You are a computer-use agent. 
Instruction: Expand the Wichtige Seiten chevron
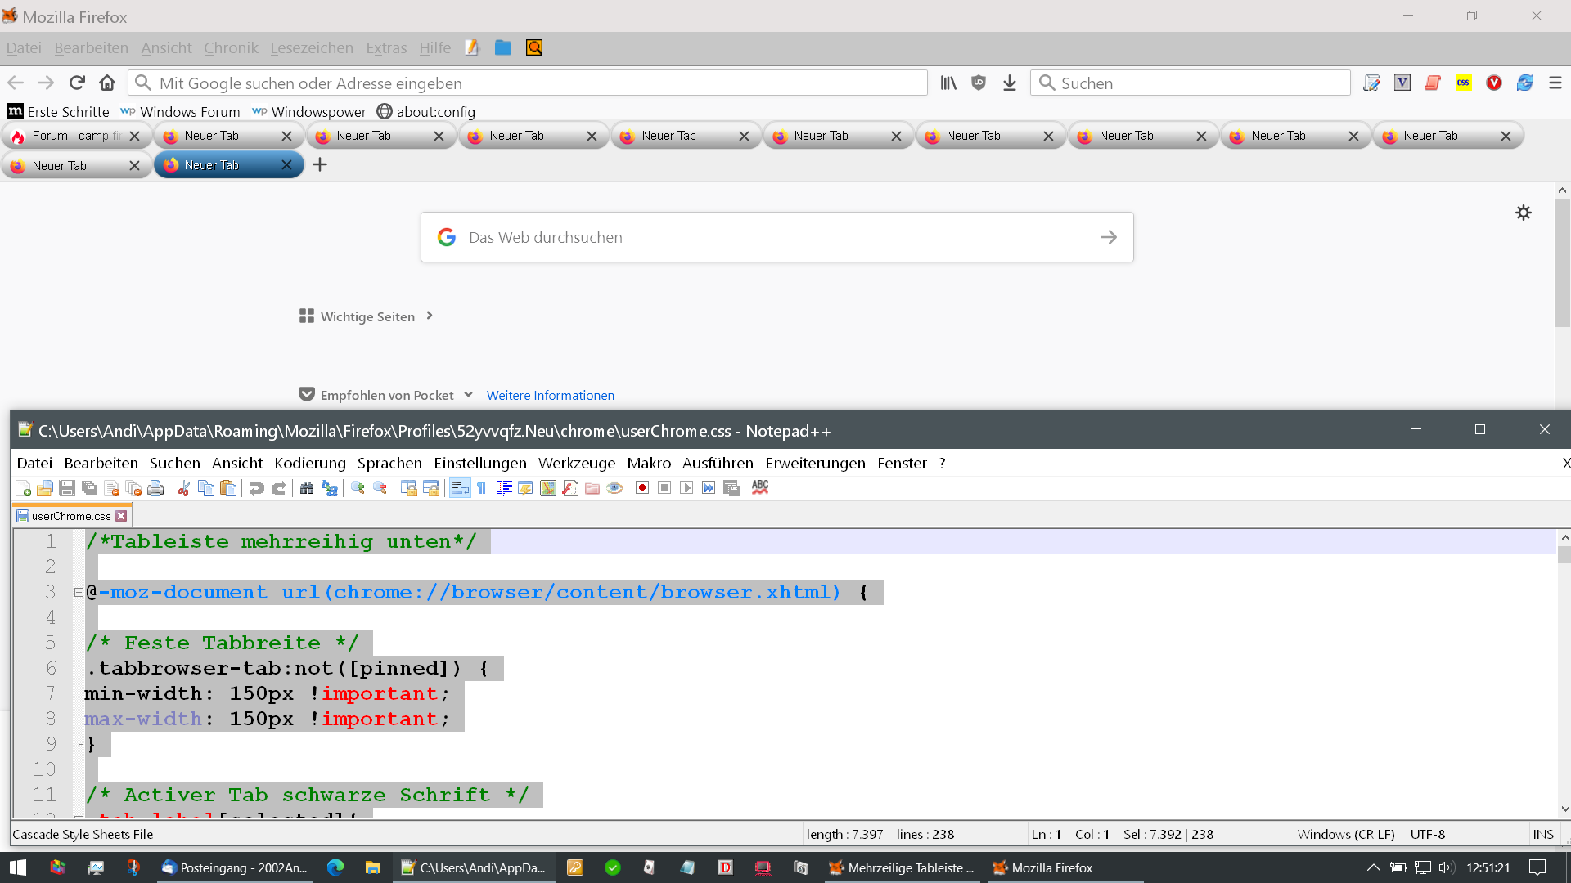pyautogui.click(x=430, y=316)
